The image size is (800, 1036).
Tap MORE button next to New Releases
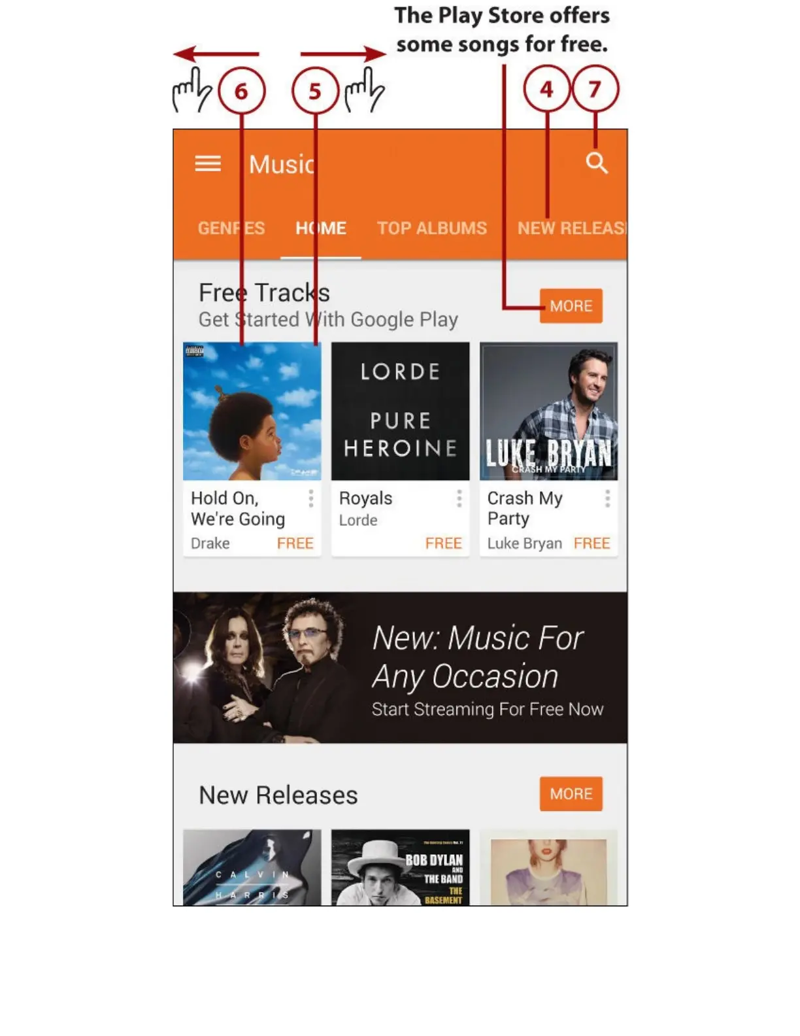tap(571, 794)
